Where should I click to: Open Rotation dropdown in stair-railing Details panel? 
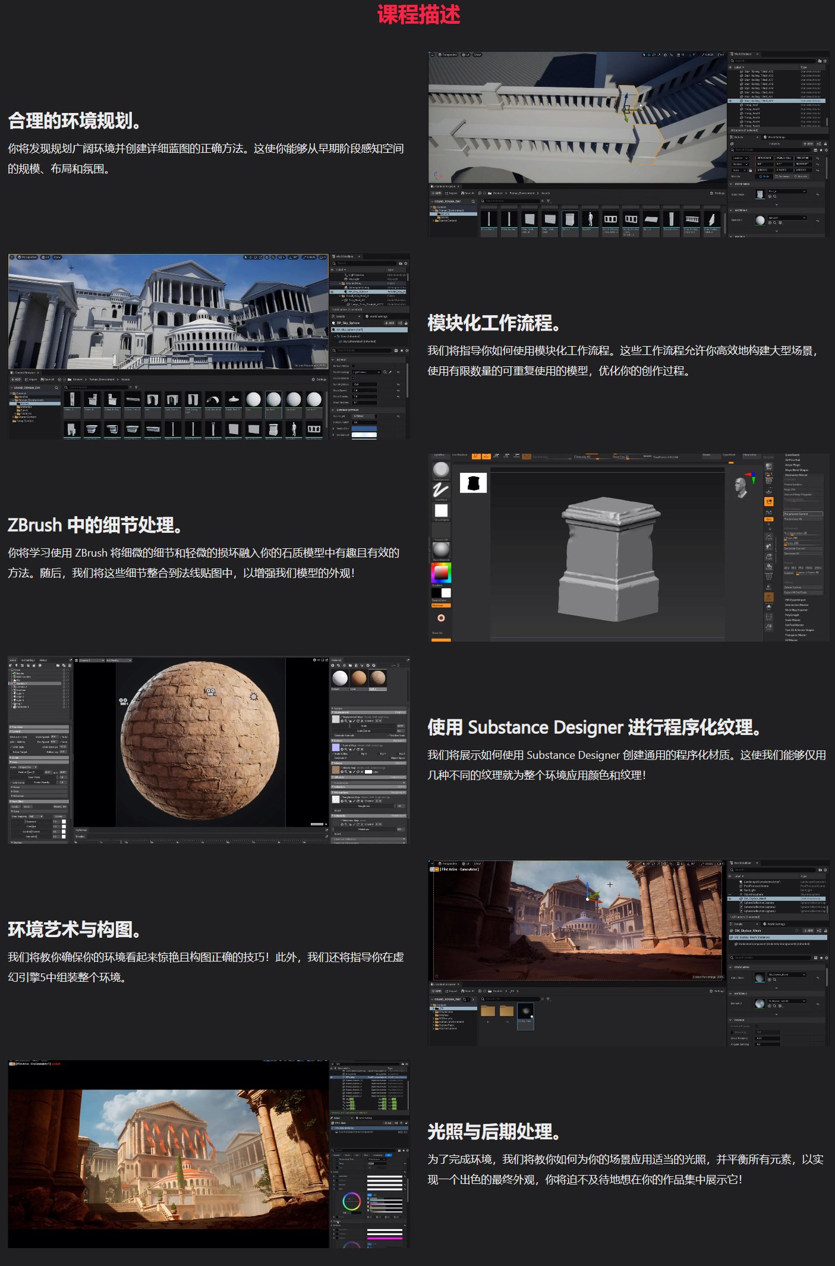tap(741, 164)
